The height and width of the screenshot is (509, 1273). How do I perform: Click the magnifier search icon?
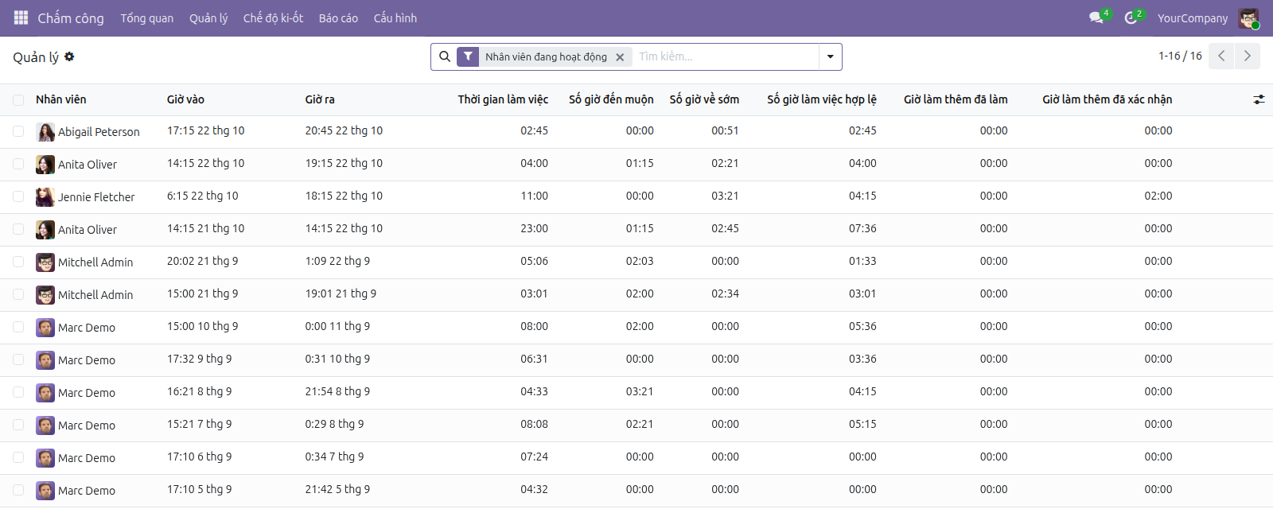445,56
